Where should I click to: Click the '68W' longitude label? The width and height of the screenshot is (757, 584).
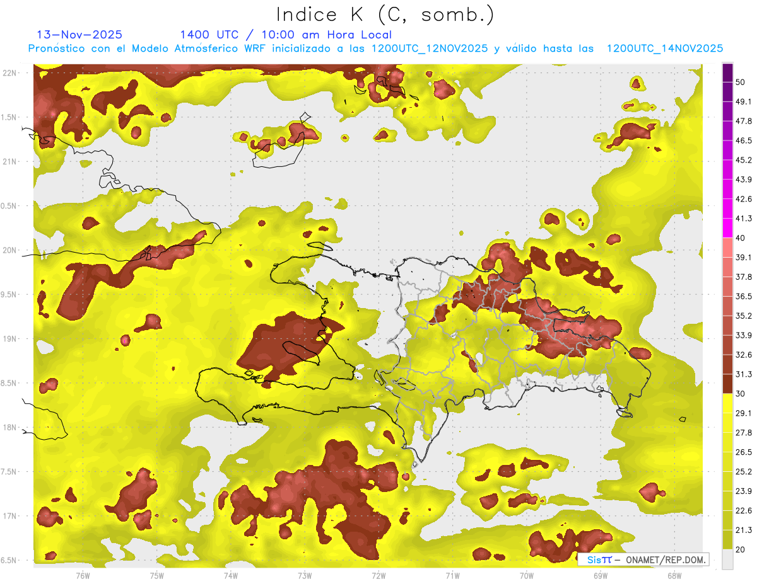point(674,576)
